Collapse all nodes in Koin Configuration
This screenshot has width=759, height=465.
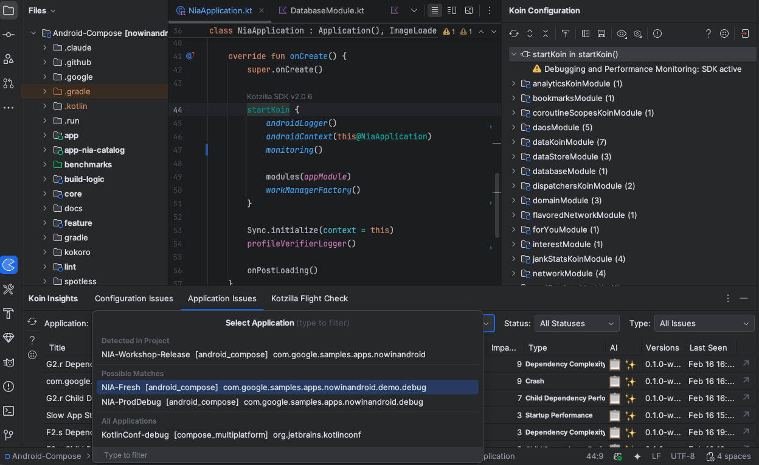(546, 34)
